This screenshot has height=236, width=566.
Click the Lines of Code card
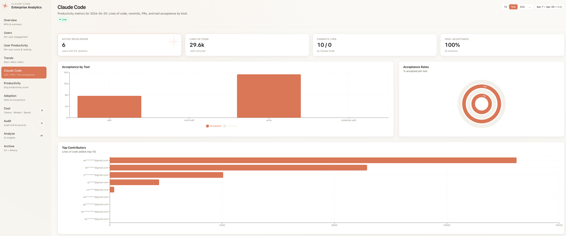point(247,45)
